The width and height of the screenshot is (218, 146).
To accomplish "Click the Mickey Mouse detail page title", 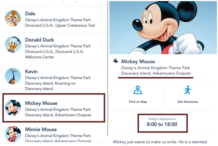I will (138, 61).
